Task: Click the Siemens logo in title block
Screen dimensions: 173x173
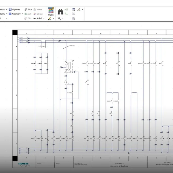Action: click(24, 164)
